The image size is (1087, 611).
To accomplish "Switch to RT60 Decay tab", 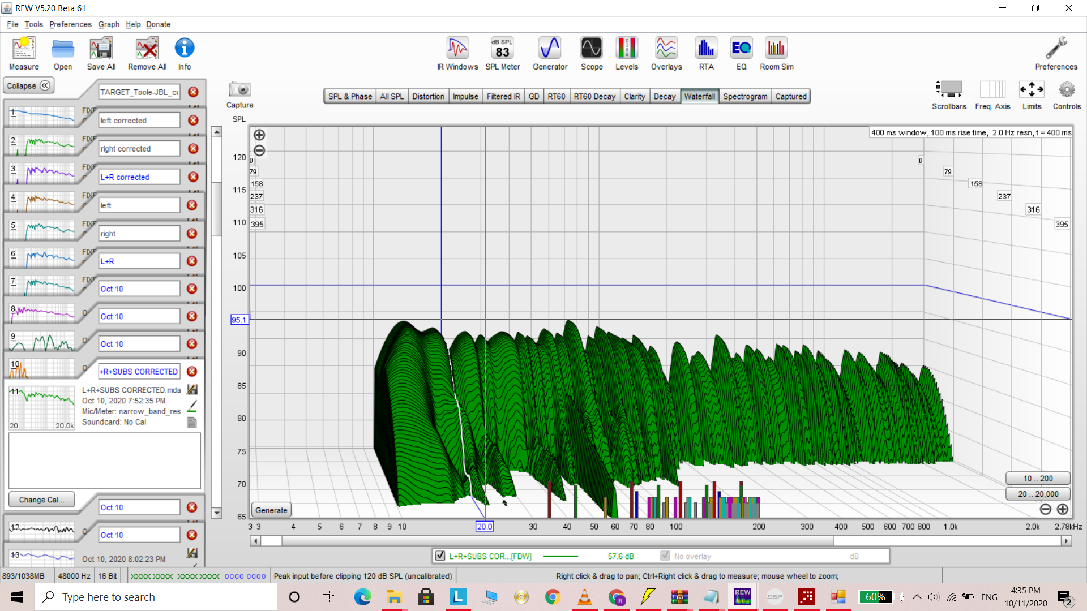I will 594,96.
